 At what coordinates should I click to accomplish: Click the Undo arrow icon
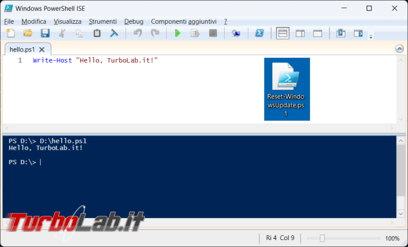click(137, 33)
